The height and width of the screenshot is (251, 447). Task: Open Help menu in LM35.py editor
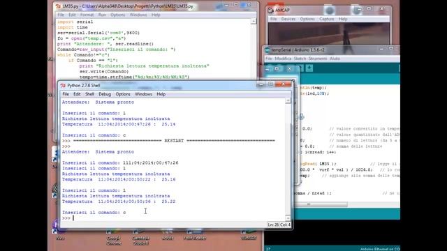156,15
